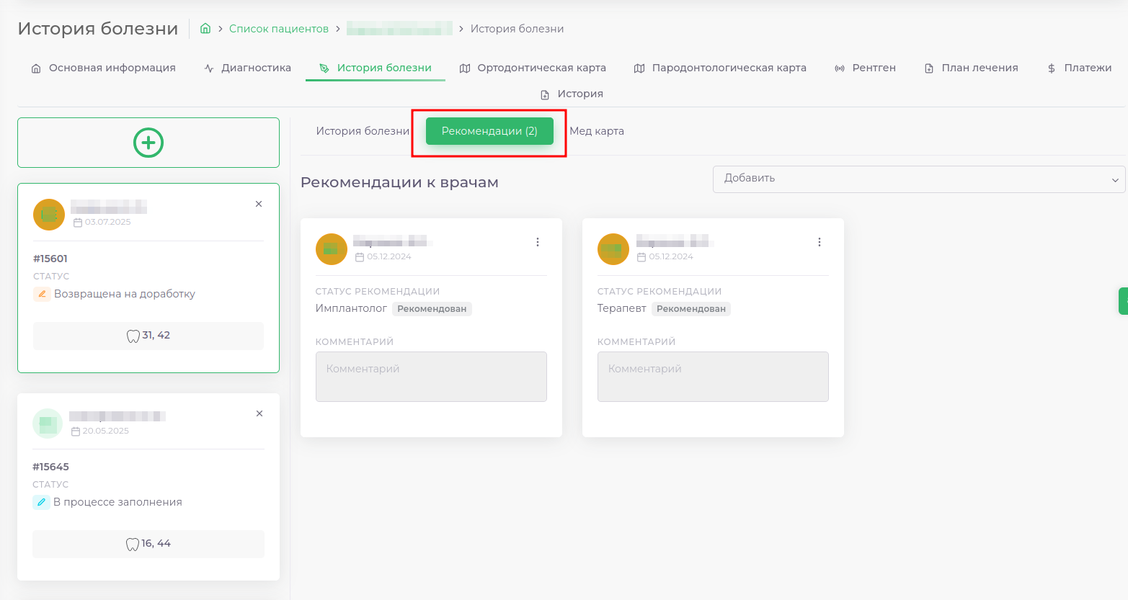Select the Мед карта sub-tab
The height and width of the screenshot is (600, 1128).
(x=596, y=131)
